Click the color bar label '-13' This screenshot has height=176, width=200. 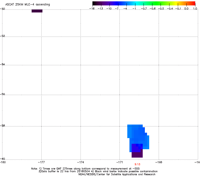(100, 9)
